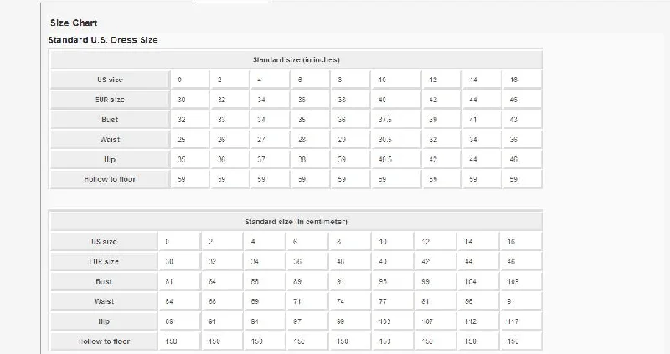Viewport: 670px width, 354px height.
Task: Click bust value 37.5 in inches table
Action: click(384, 120)
